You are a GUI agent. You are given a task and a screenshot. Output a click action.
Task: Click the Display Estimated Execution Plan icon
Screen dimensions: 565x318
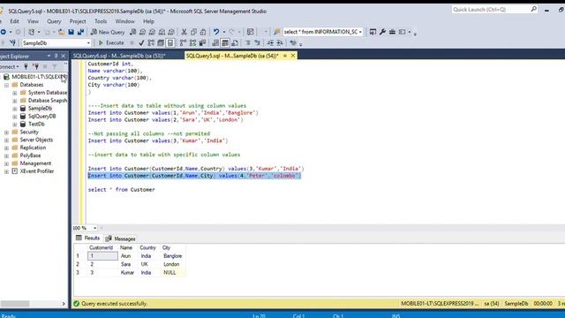pyautogui.click(x=151, y=43)
